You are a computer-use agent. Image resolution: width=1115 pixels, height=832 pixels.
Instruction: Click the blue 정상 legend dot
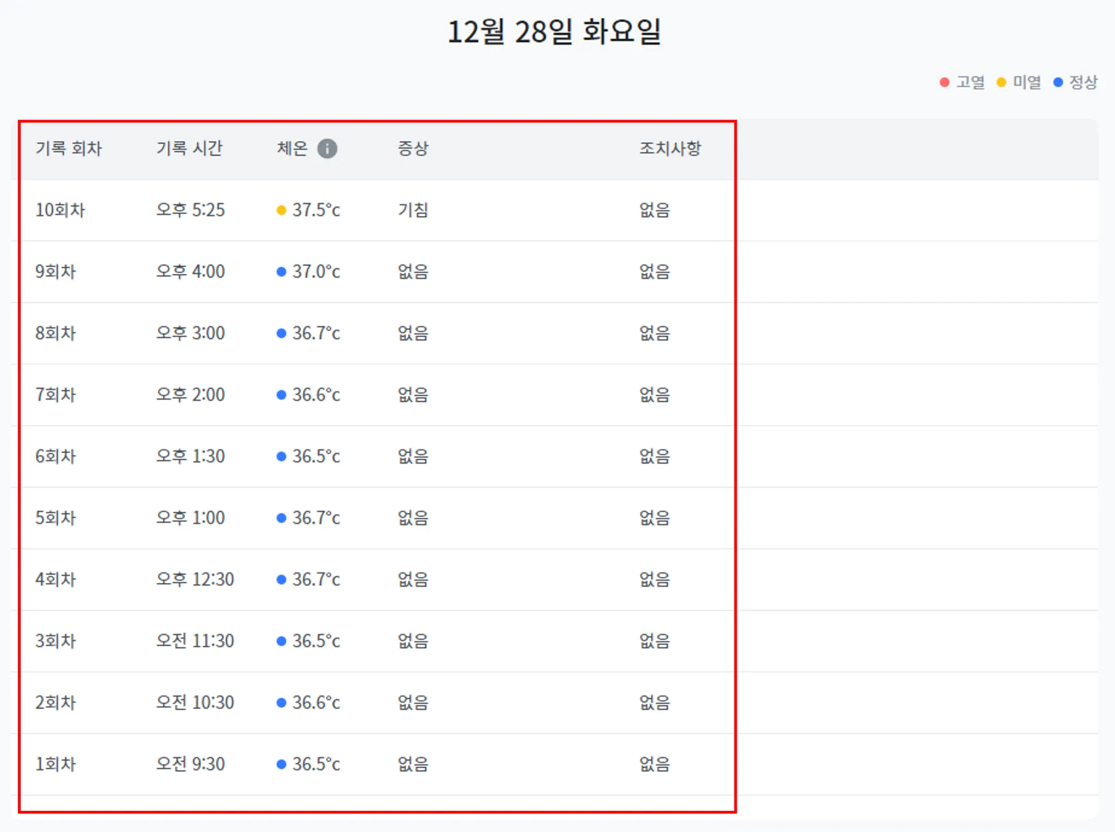[x=1058, y=82]
